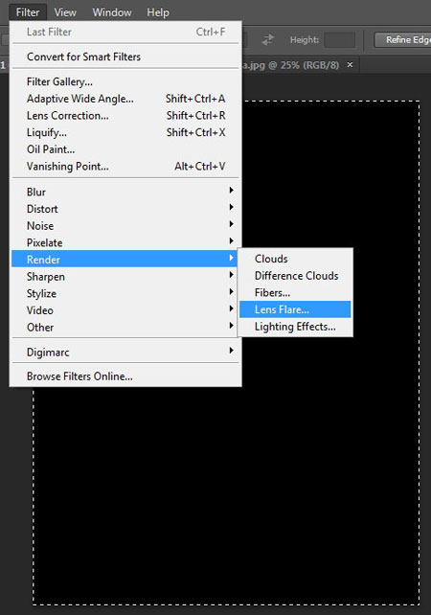
Task: Select Adaptive Wide Angle filter
Action: pyautogui.click(x=125, y=99)
